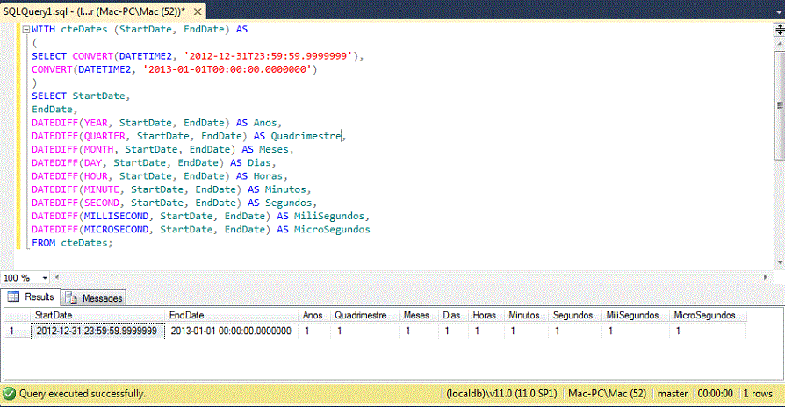
Task: Click the vertical scrollbar down arrow
Action: coord(780,263)
